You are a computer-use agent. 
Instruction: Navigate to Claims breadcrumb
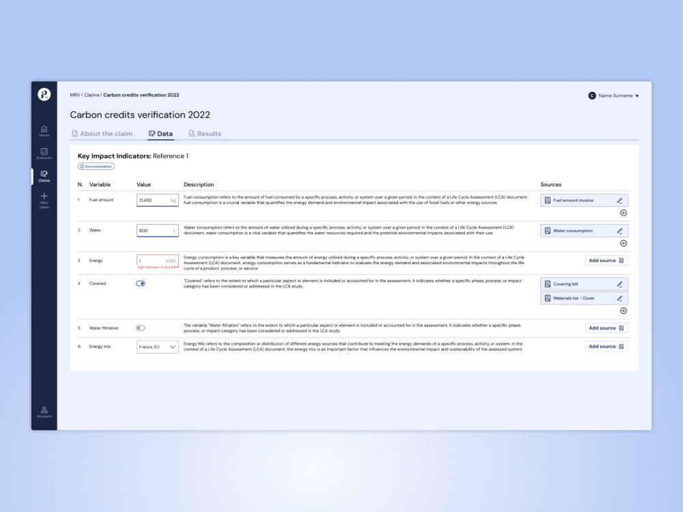tap(92, 95)
